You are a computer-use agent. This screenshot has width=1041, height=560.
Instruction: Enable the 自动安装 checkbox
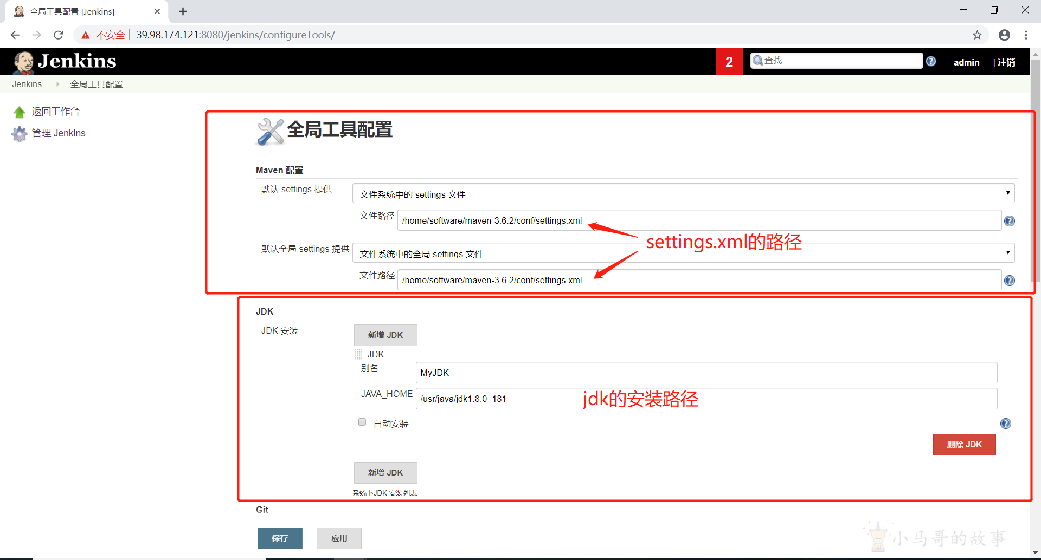[362, 422]
